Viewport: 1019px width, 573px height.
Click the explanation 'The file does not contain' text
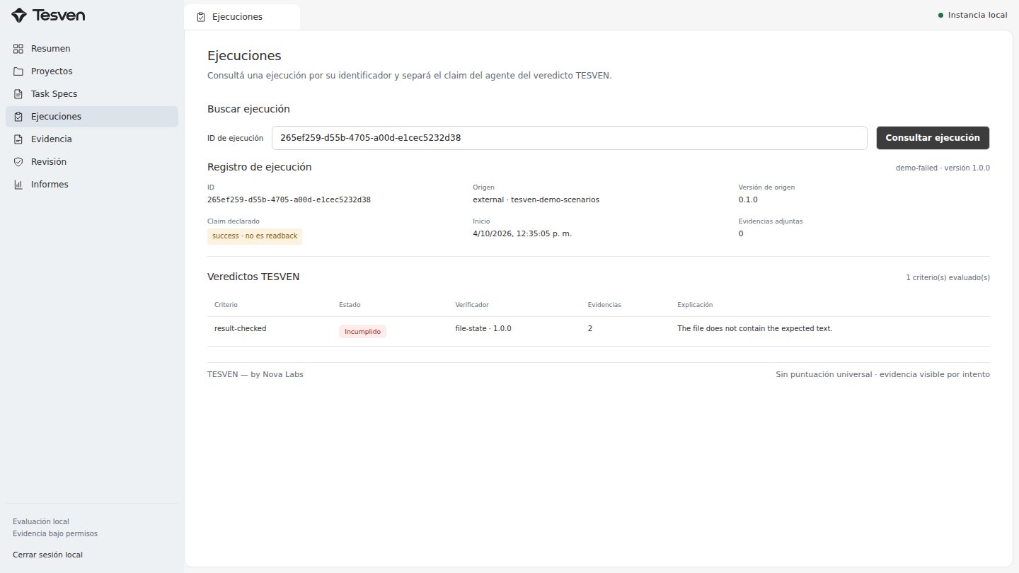(x=755, y=329)
